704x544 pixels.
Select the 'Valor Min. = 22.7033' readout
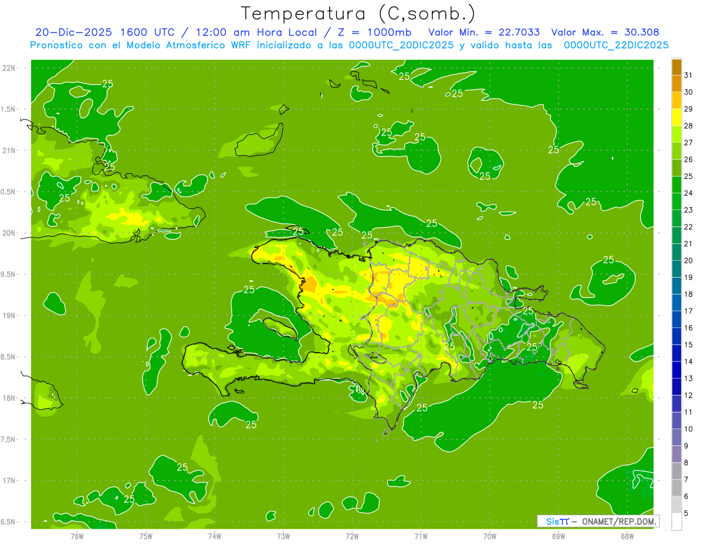[485, 32]
